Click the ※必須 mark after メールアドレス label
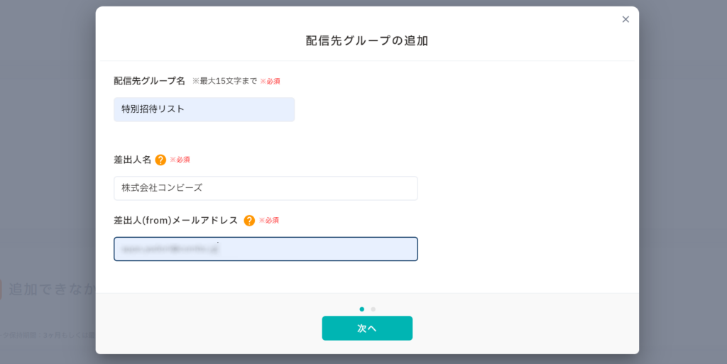This screenshot has width=727, height=364. pos(268,221)
